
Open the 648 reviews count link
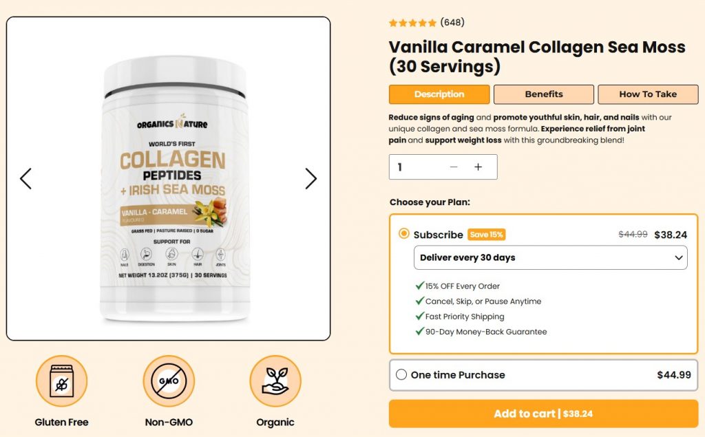452,23
